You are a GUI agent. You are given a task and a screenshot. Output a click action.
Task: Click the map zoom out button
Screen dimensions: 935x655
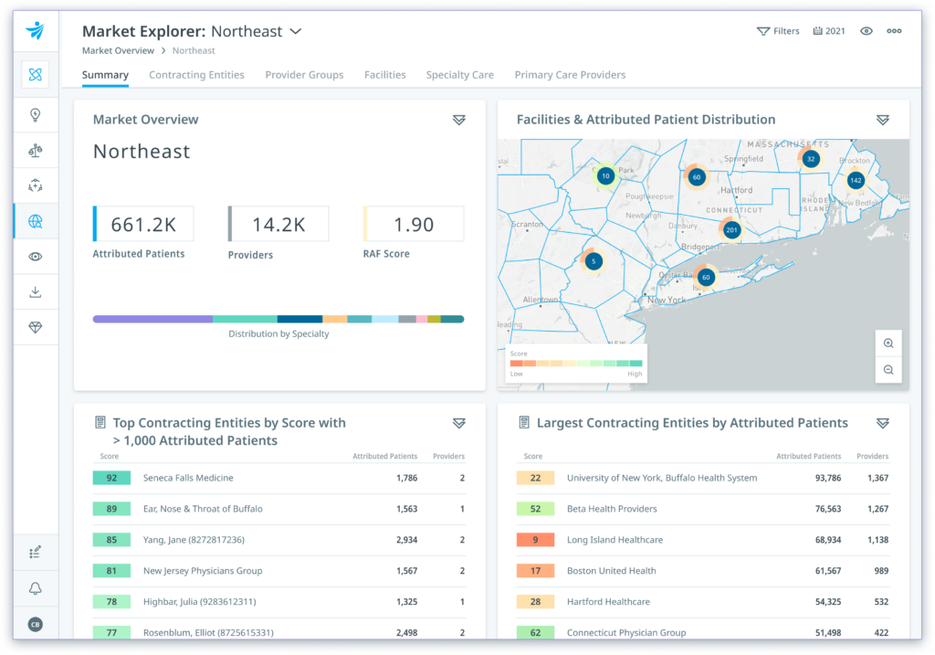(888, 370)
